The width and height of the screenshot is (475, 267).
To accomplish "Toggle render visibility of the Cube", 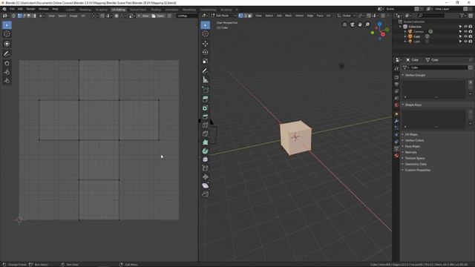I will pos(470,36).
